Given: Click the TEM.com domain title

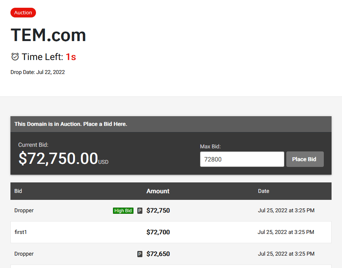Looking at the screenshot, I should point(48,35).
